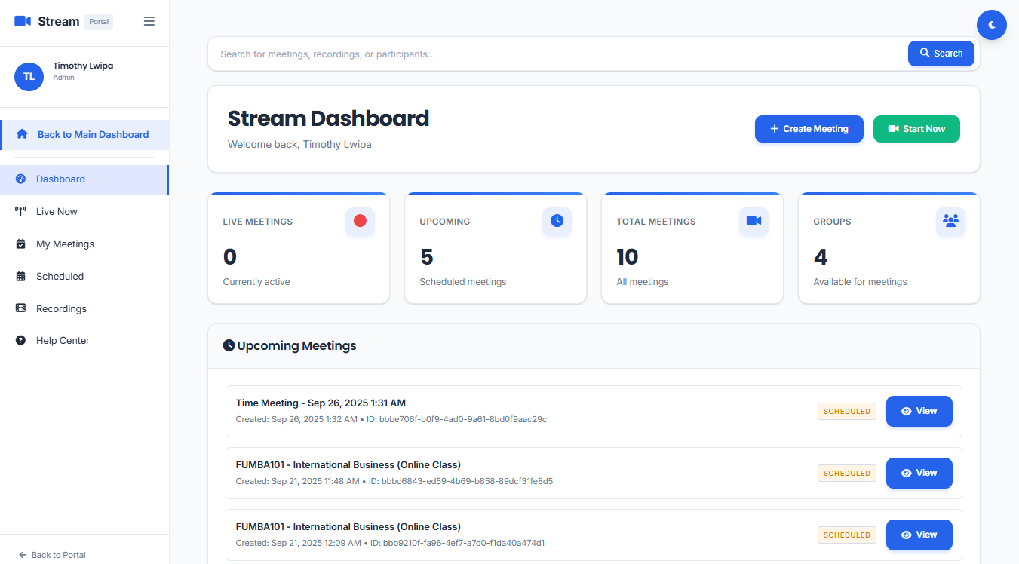The image size is (1019, 564).
Task: Open the Recordings section
Action: point(61,309)
